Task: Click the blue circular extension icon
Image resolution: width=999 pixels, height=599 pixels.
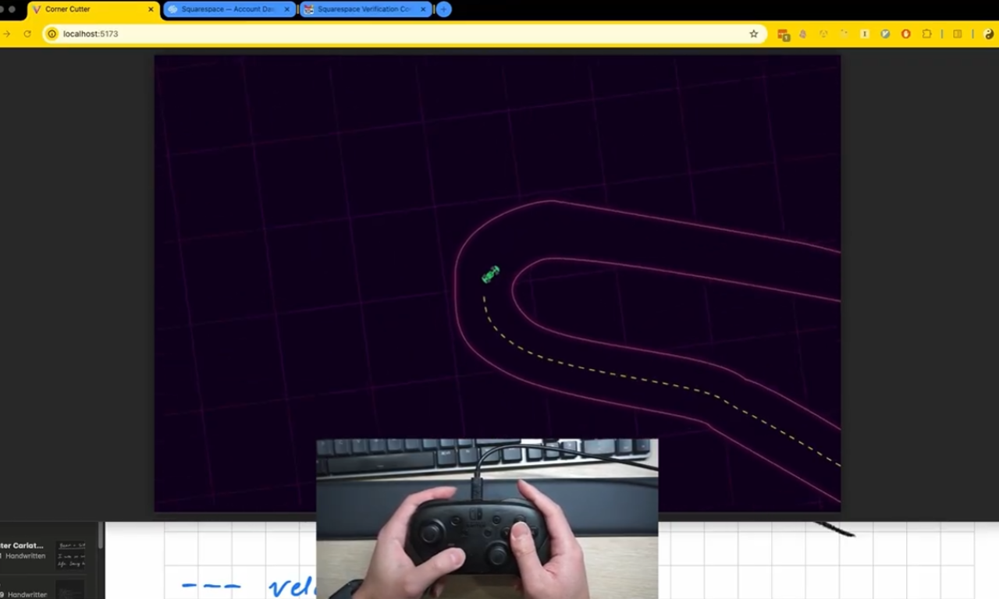Action: point(885,34)
